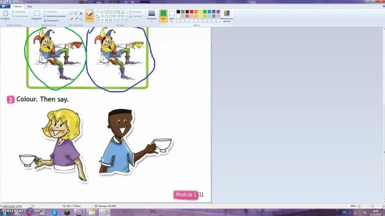The image size is (385, 216).
Task: Choose the Triangle shape
Action: point(123,12)
